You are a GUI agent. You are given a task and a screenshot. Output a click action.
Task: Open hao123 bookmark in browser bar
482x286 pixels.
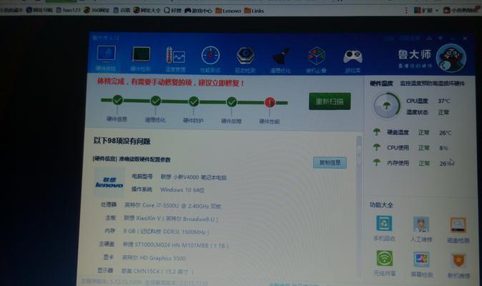pos(69,10)
